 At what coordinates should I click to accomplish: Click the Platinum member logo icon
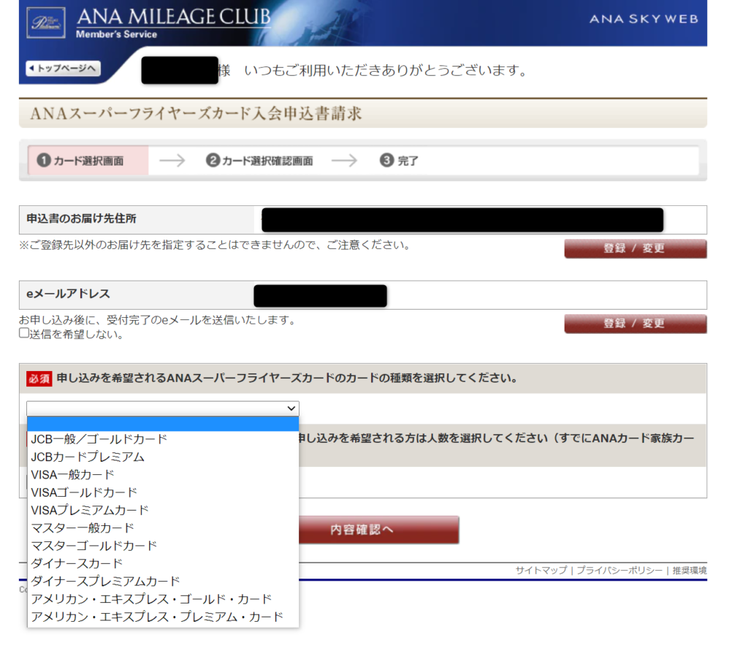[46, 23]
